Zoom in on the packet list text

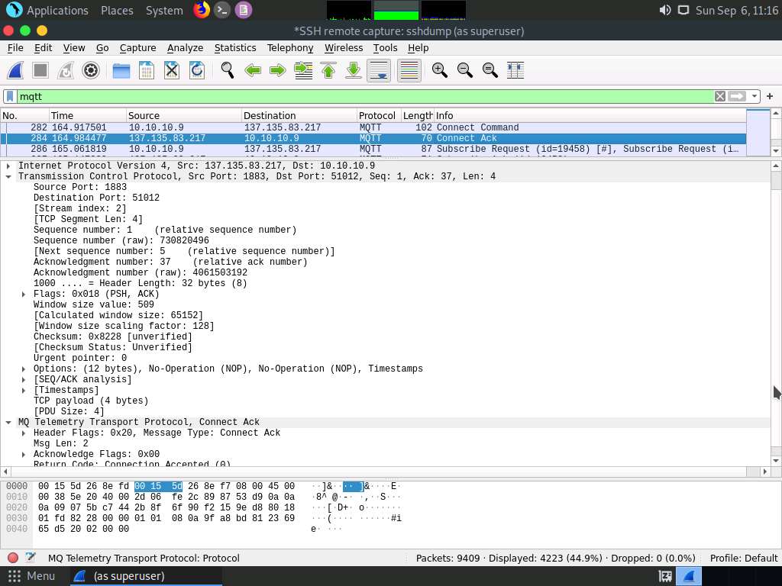(439, 70)
